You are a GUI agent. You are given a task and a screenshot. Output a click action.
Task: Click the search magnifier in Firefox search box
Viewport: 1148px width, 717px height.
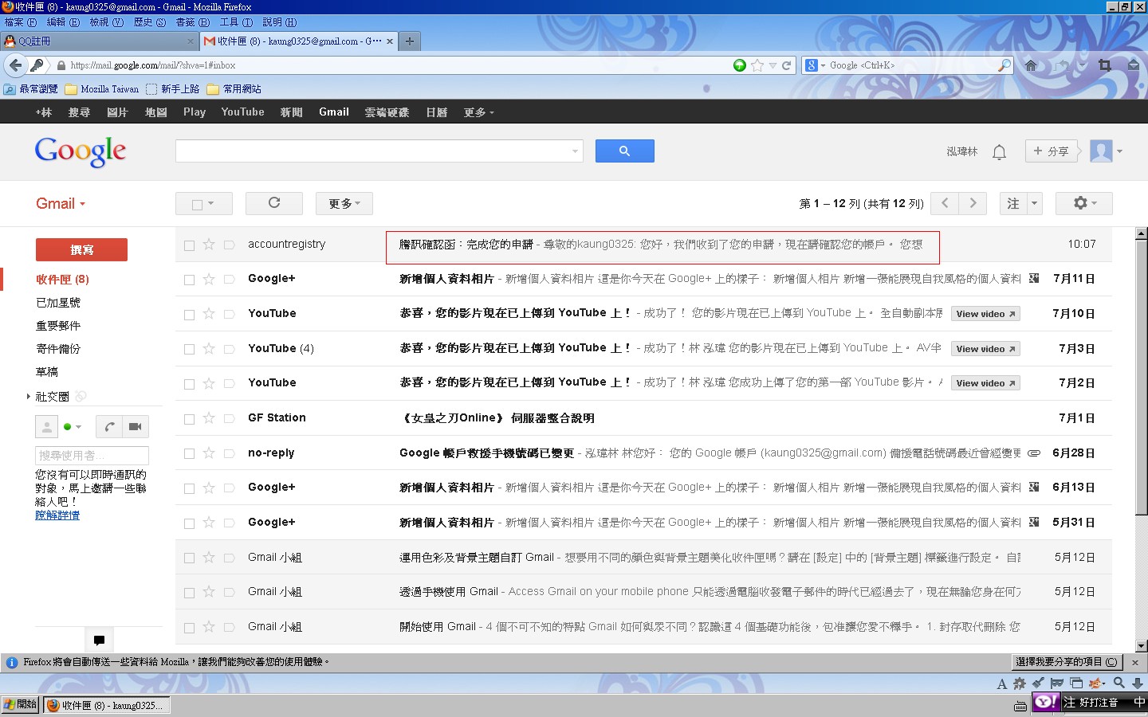tap(1005, 65)
